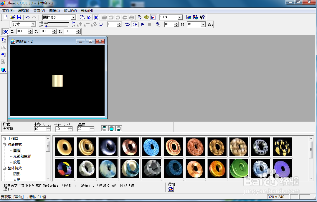Select 画廊 in the tree
This screenshot has height=202, width=317.
coord(17,150)
